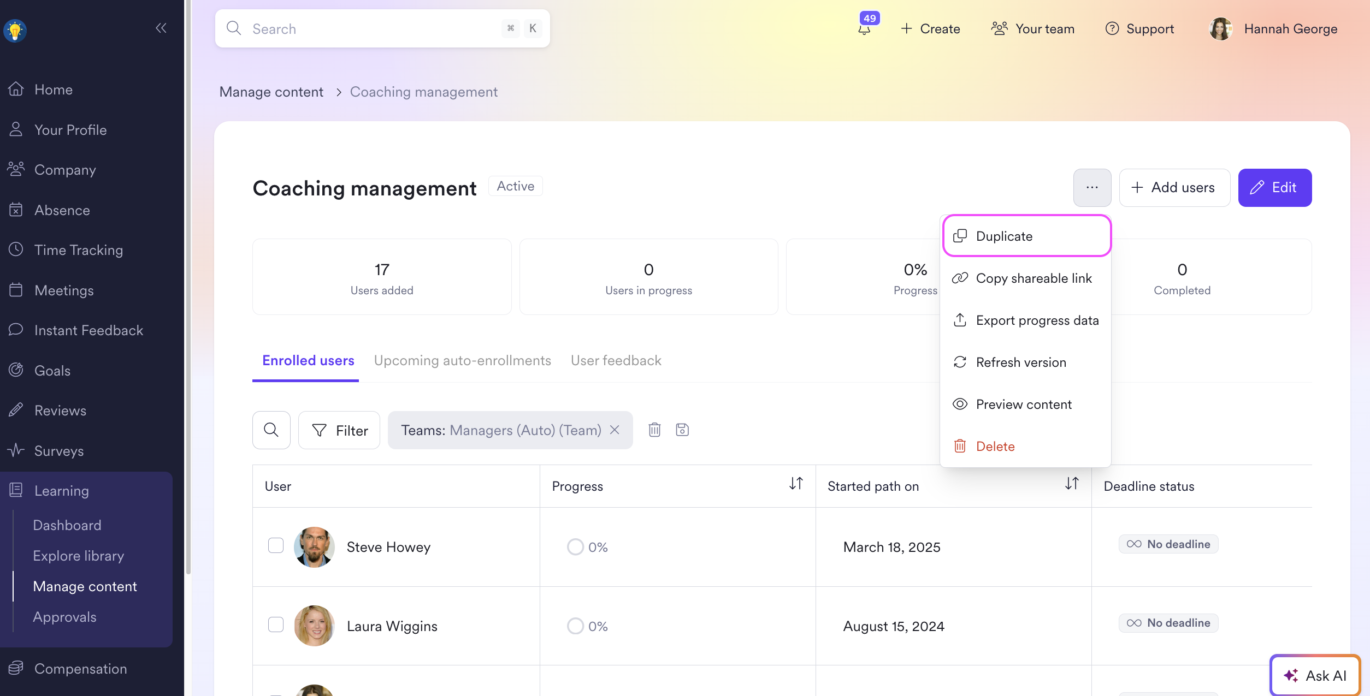Focus the top Search input field
The height and width of the screenshot is (696, 1370).
point(371,28)
